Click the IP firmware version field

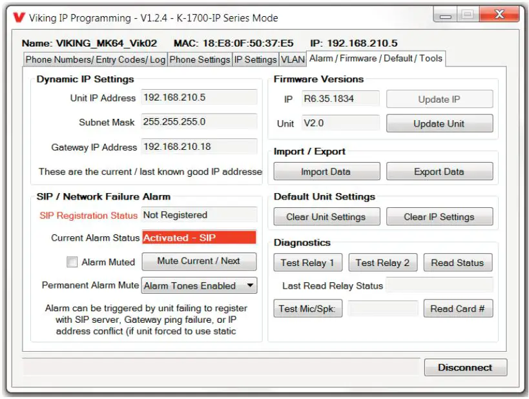click(340, 99)
